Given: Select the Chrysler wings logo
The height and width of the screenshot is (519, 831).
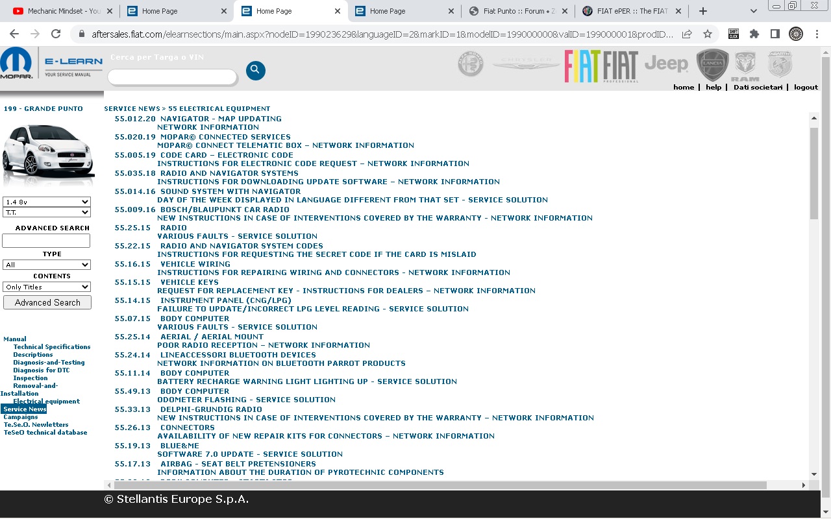Looking at the screenshot, I should tap(526, 64).
